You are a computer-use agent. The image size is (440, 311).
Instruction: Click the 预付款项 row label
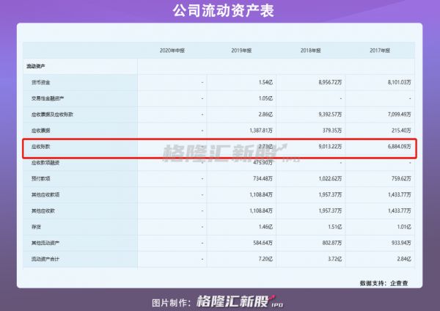(41, 178)
